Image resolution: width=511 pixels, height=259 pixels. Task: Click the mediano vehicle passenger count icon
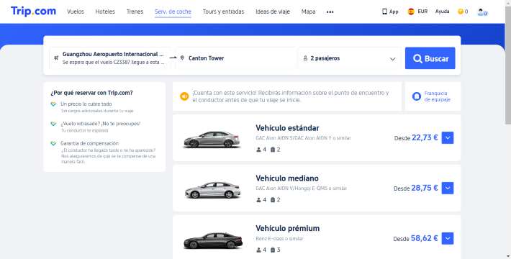(259, 200)
